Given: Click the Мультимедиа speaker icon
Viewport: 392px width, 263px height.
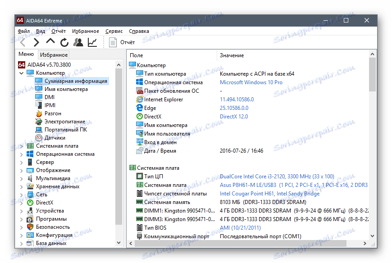Looking at the screenshot, I should (30, 178).
